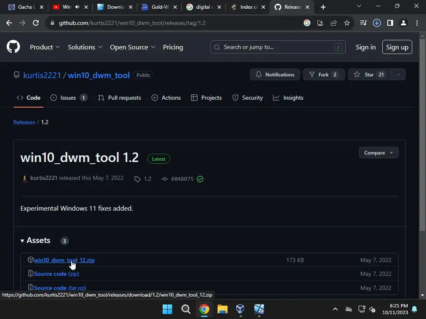Click kurtis2221 avatar image

pyautogui.click(x=25, y=178)
